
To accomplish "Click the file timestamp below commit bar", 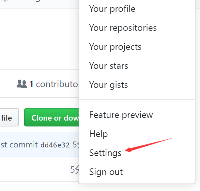I will tap(75, 169).
